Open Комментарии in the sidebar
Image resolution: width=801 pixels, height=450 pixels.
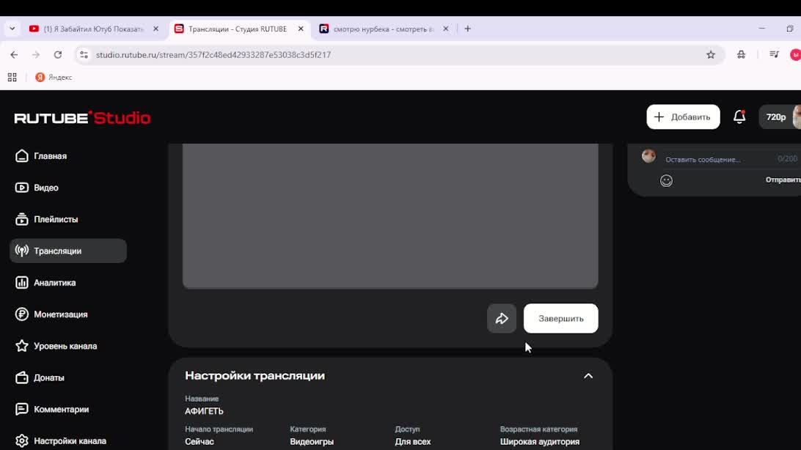tap(68, 409)
